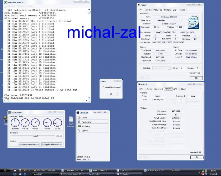The width and height of the screenshot is (221, 176).
Task: Switch to the Mainboard tab in top CPU-Z
Action: pos(158,10)
